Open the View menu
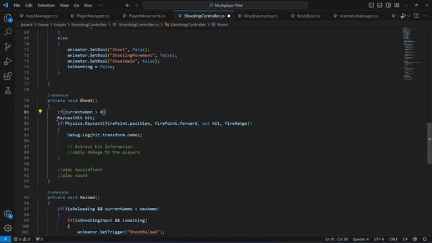432x243 pixels. [64, 5]
